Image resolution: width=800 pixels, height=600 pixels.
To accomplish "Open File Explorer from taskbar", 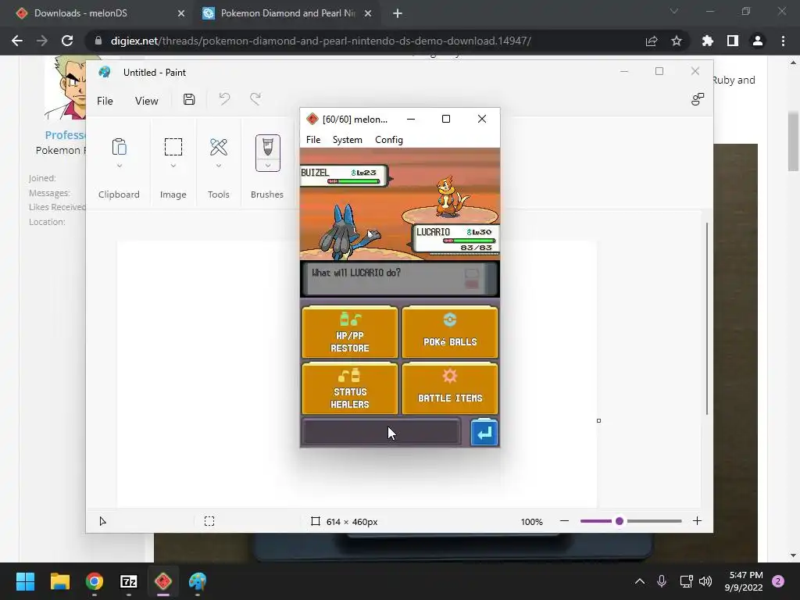I will [x=59, y=581].
